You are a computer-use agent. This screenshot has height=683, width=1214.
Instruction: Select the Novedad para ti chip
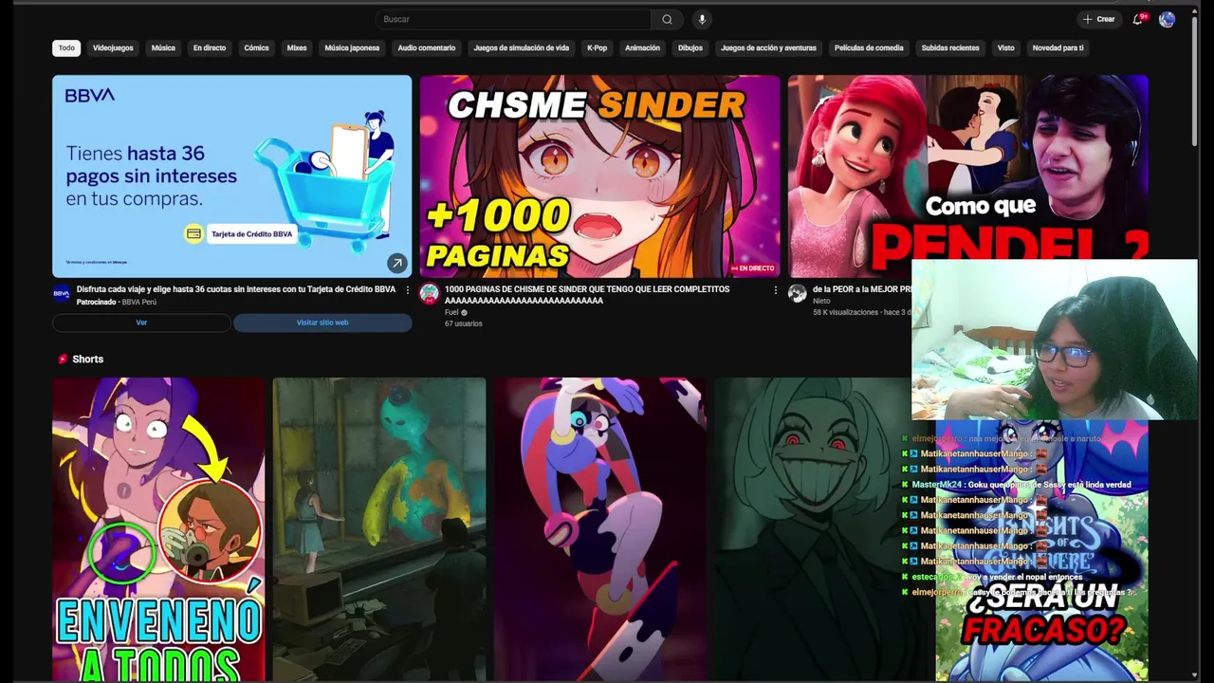(1058, 47)
